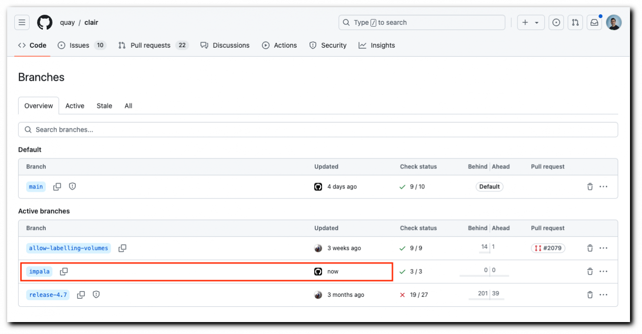Viewport: 642px width, 334px height.
Task: Click '3 weeks ago' updated time
Action: [344, 248]
